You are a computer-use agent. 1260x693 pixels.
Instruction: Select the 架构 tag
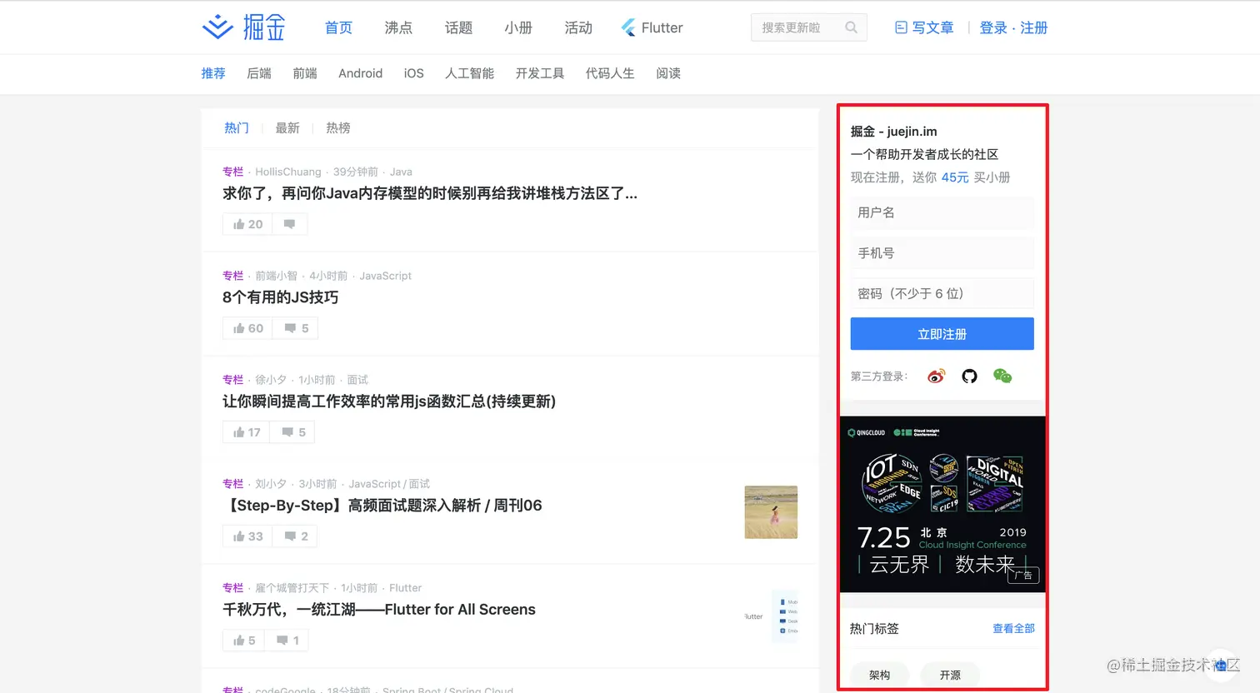(879, 675)
